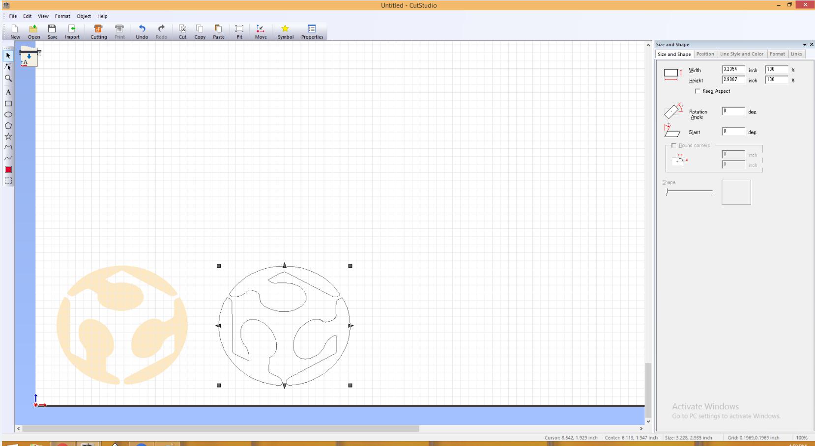Select the Size and Shape tab
Viewport: 815px width, 446px height.
674,54
